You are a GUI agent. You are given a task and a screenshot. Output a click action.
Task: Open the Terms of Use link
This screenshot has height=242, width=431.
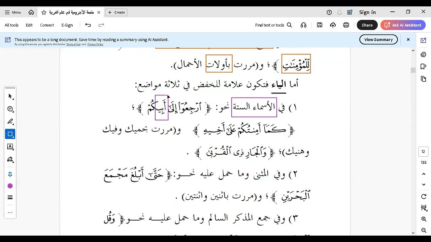coord(73,44)
